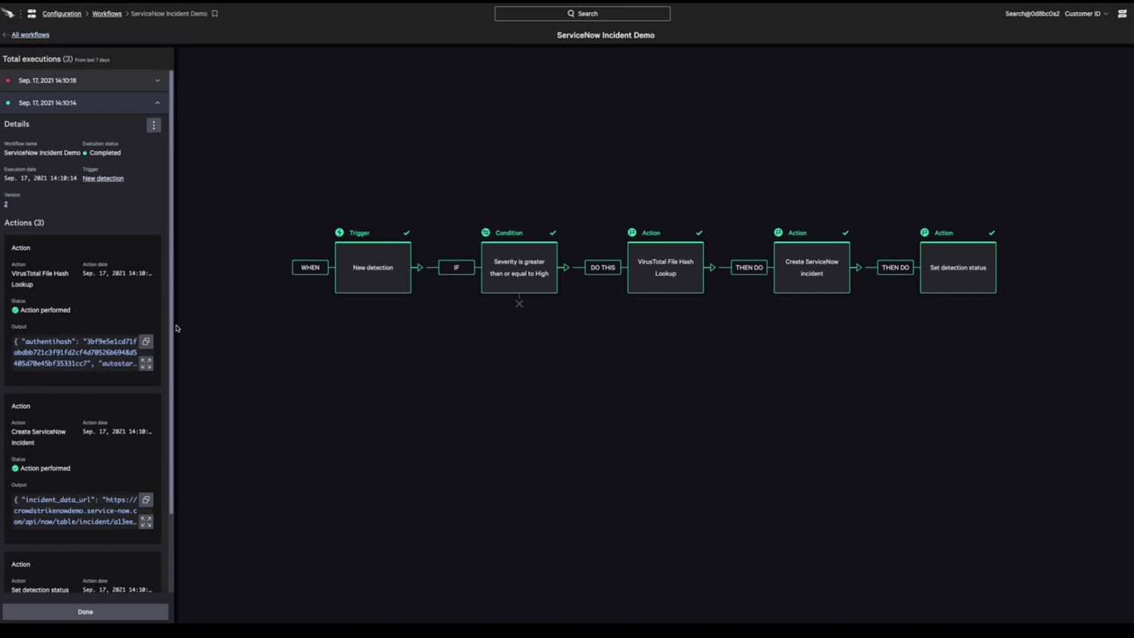The width and height of the screenshot is (1134, 638).
Task: Click the Falcon logo in the header
Action: tap(8, 14)
